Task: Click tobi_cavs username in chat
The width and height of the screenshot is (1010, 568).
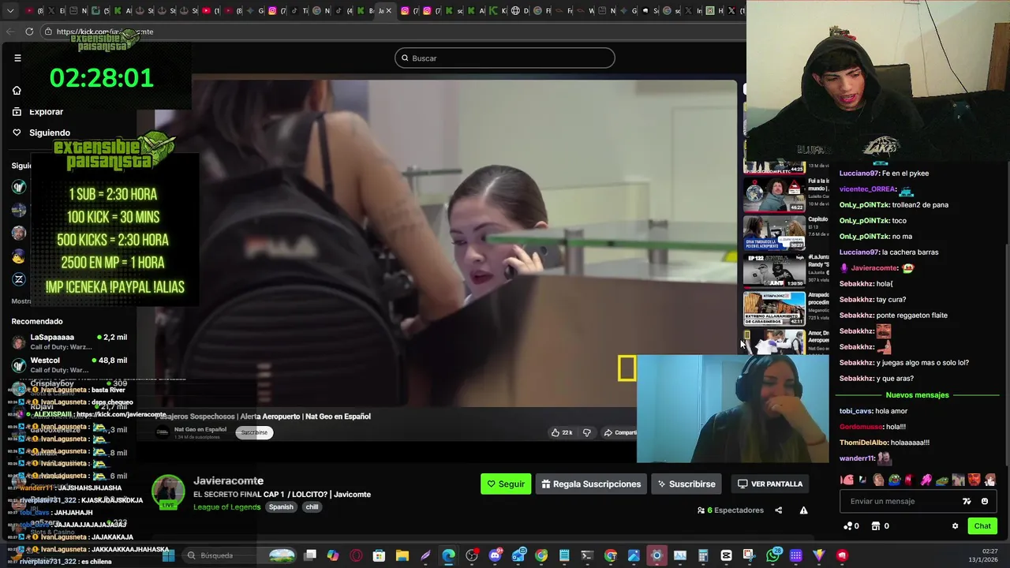Action: click(x=855, y=410)
